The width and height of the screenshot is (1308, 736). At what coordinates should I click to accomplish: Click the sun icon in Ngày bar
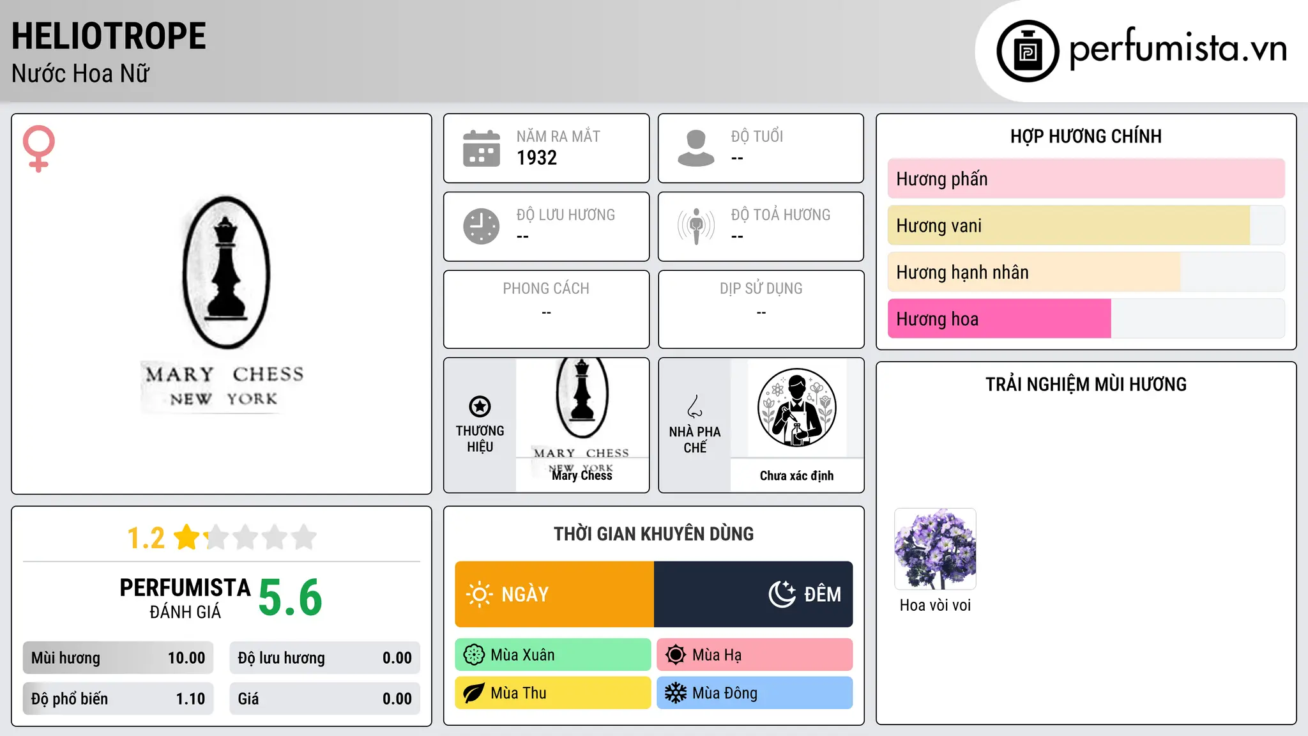(480, 594)
